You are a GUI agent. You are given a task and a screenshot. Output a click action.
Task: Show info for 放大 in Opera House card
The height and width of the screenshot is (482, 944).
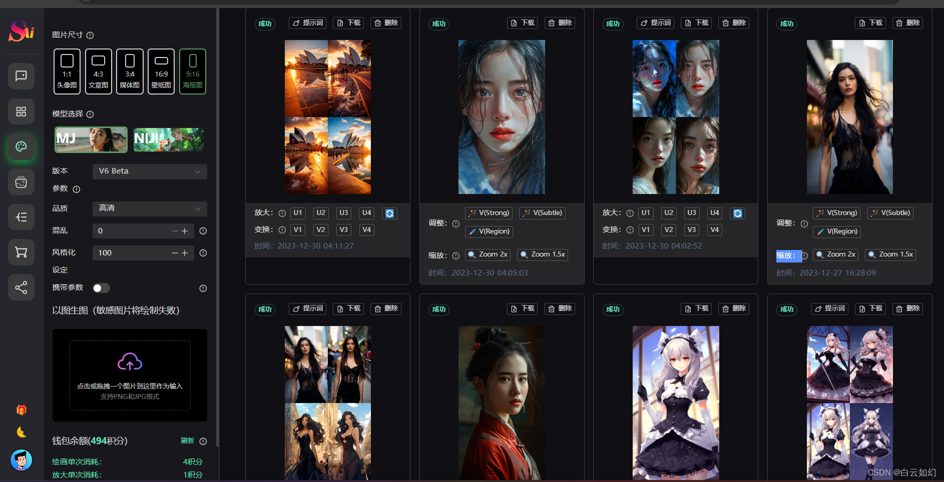pyautogui.click(x=282, y=213)
